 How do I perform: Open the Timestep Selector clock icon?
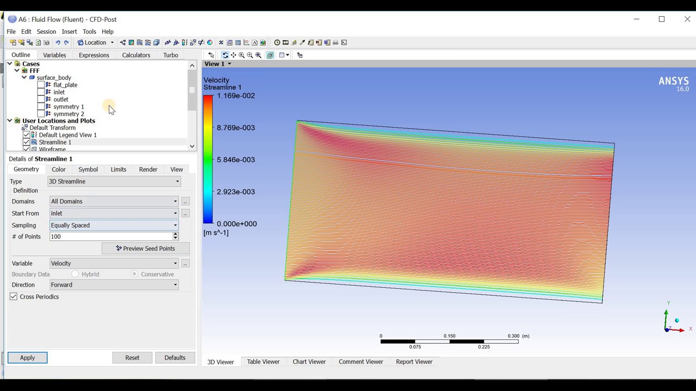[277, 42]
